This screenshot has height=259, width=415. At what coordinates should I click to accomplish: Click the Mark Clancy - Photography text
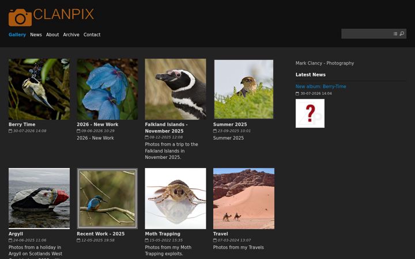click(325, 63)
